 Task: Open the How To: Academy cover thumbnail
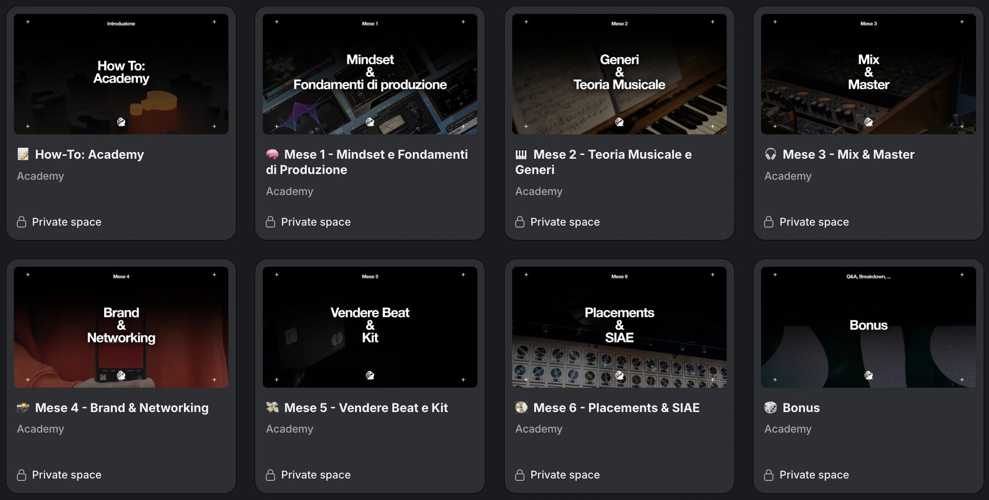click(121, 74)
